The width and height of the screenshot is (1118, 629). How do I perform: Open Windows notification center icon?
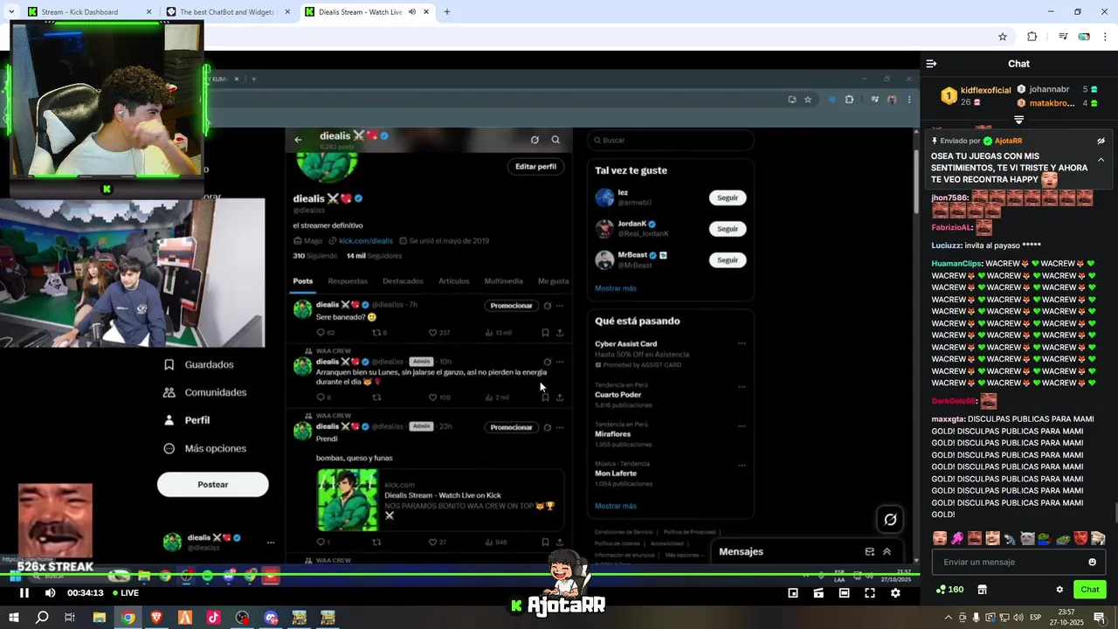pyautogui.click(x=1100, y=618)
